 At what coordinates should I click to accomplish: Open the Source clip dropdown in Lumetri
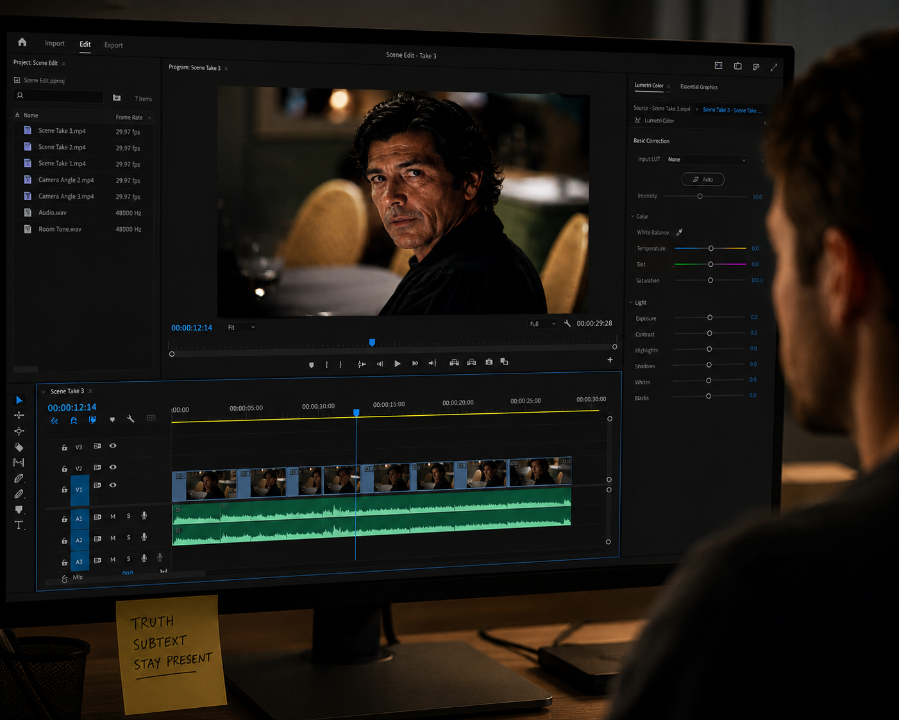[697, 109]
